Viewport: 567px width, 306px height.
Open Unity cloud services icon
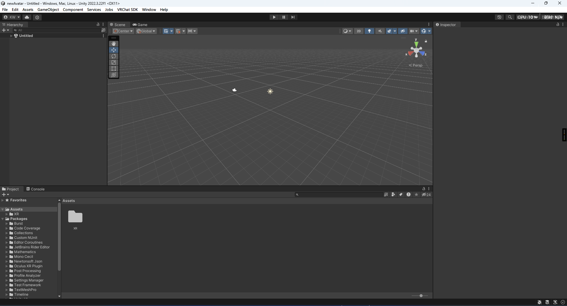[27, 17]
